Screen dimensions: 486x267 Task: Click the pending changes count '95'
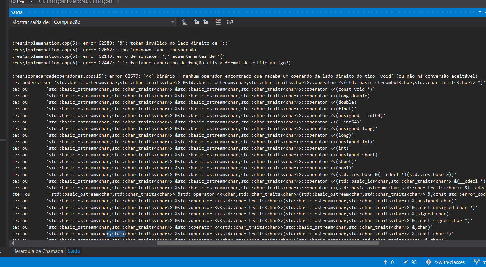414,262
